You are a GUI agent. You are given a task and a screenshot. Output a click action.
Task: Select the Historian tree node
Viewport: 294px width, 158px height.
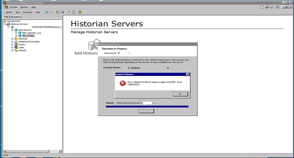coord(23,39)
